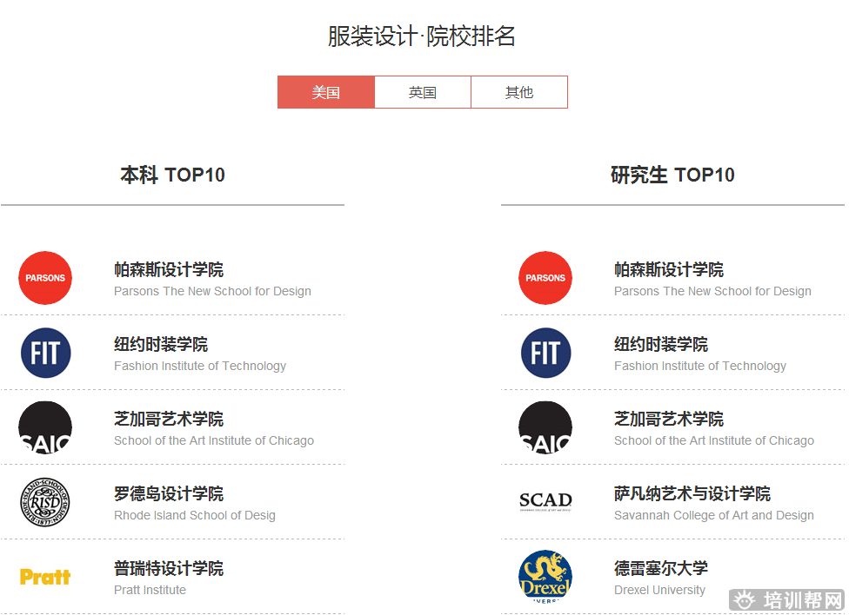
Task: Open 芝加哥艺术学院 in the 研究生 list
Action: click(x=669, y=419)
